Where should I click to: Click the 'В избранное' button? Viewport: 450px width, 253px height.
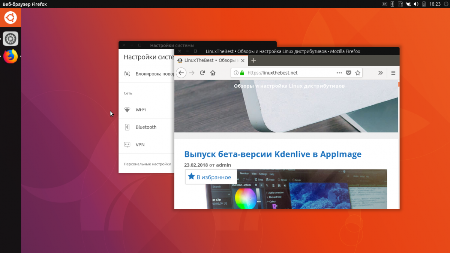tap(211, 177)
